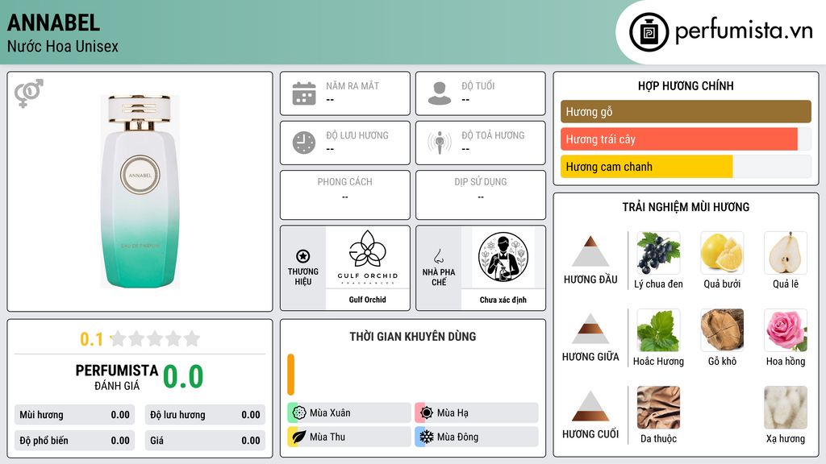
Task: Click the unisex gender symbol icon
Action: (28, 93)
